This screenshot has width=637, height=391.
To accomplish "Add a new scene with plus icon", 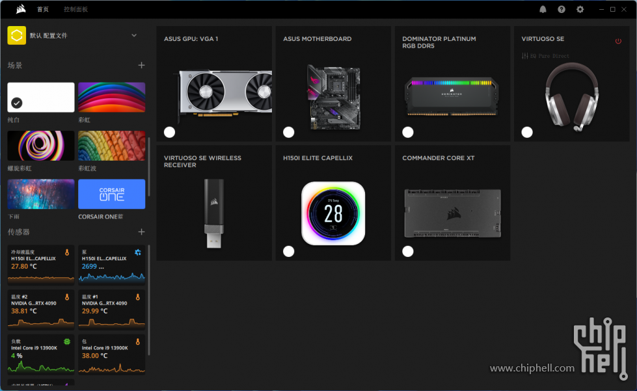I will 141,65.
